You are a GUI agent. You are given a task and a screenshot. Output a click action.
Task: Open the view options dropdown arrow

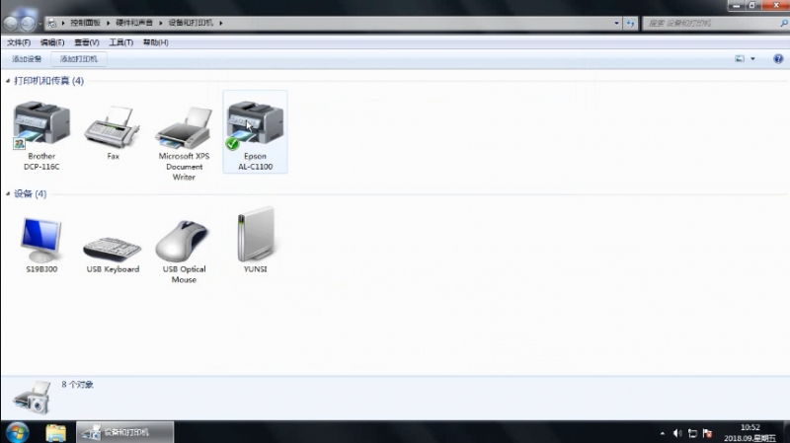coord(752,59)
